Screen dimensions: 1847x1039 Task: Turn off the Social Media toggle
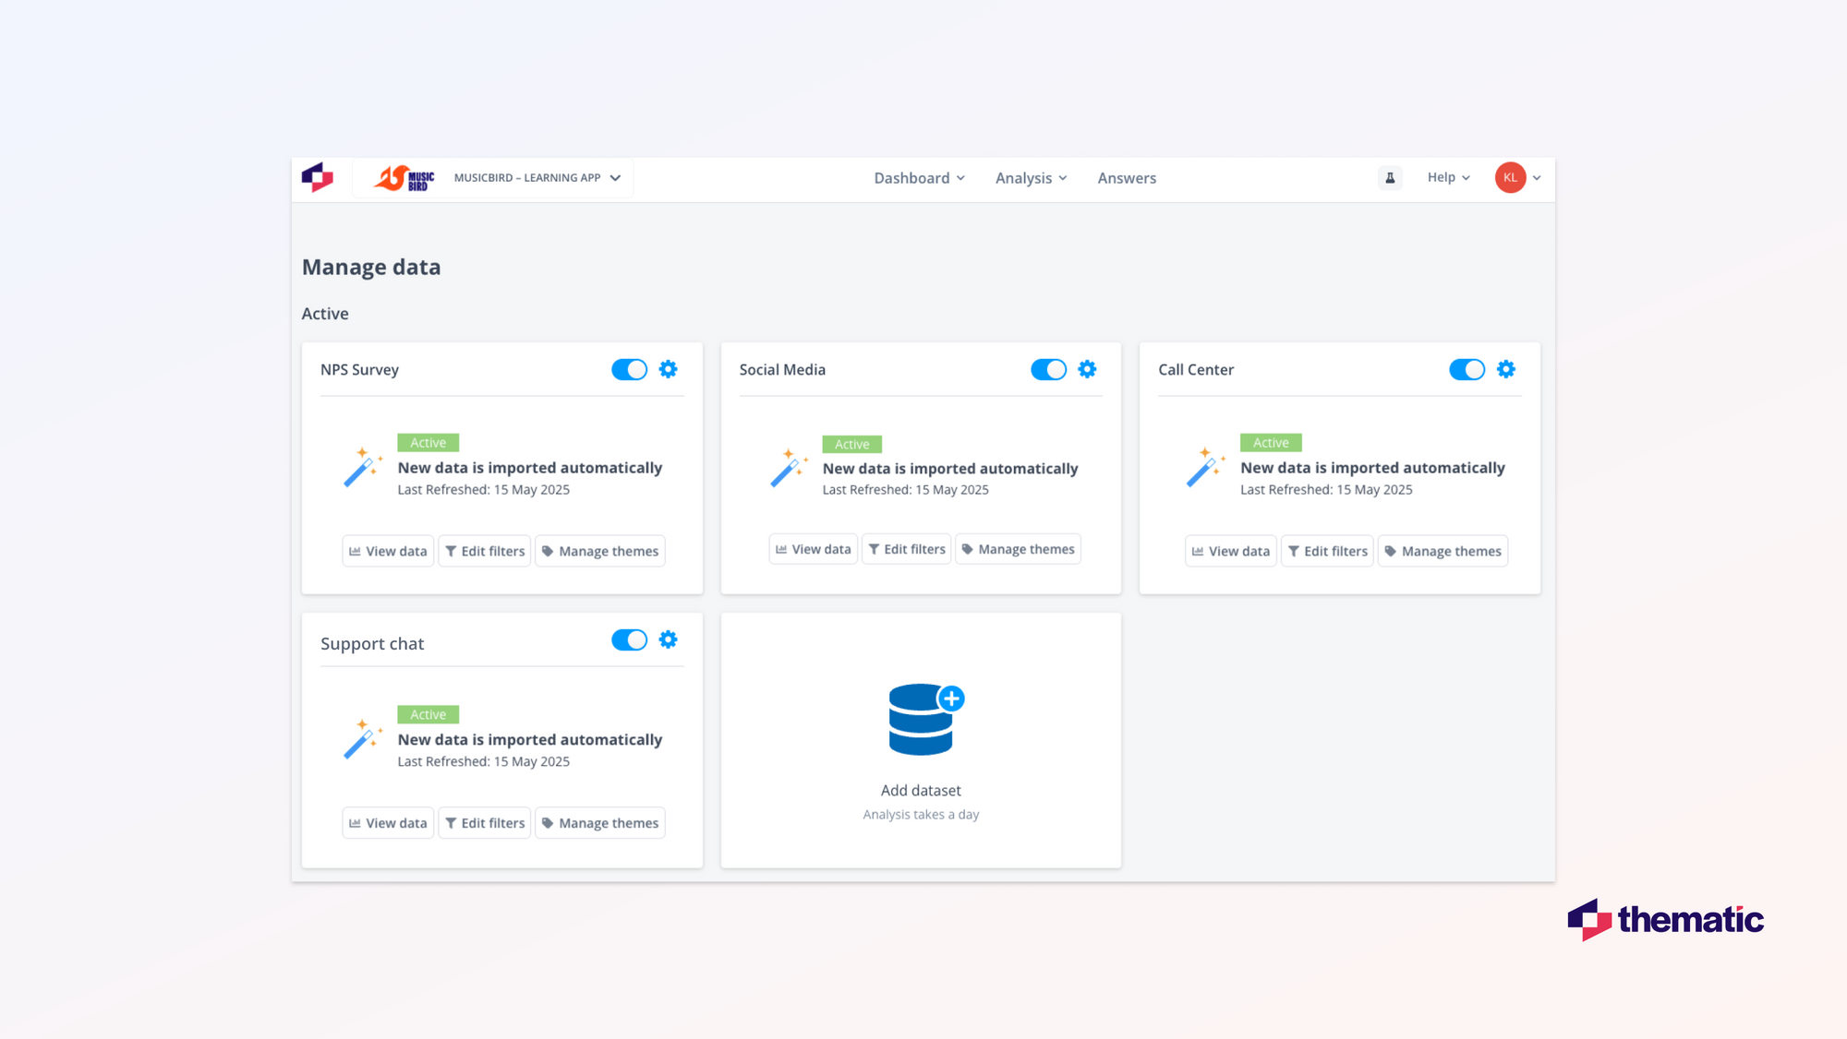[x=1048, y=369]
